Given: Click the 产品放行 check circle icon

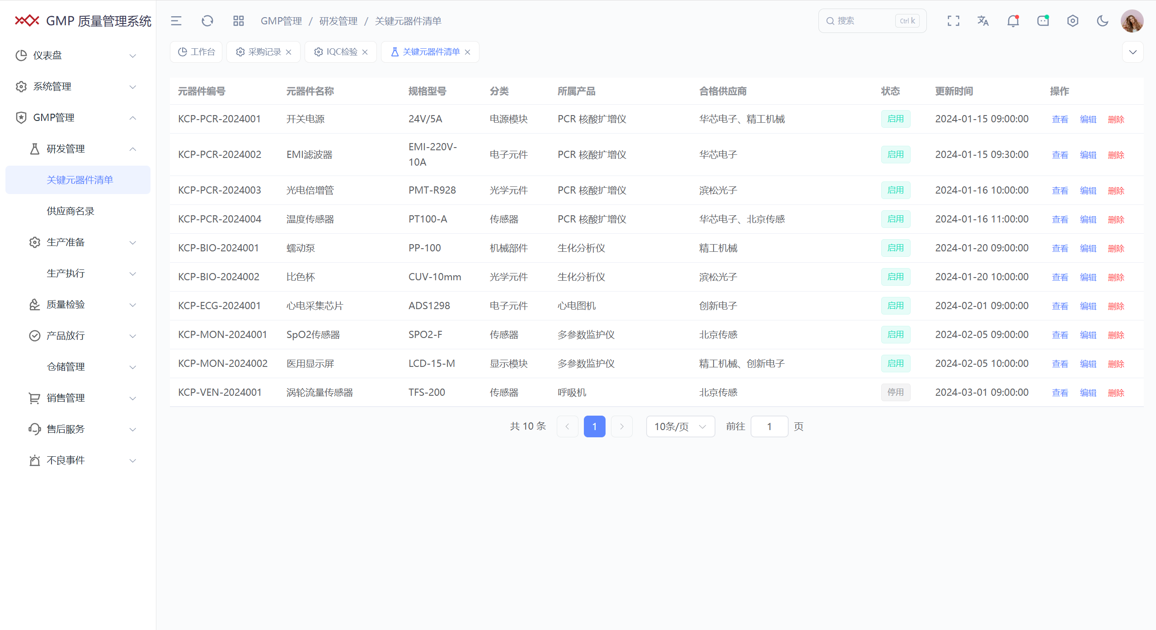Looking at the screenshot, I should (x=35, y=336).
